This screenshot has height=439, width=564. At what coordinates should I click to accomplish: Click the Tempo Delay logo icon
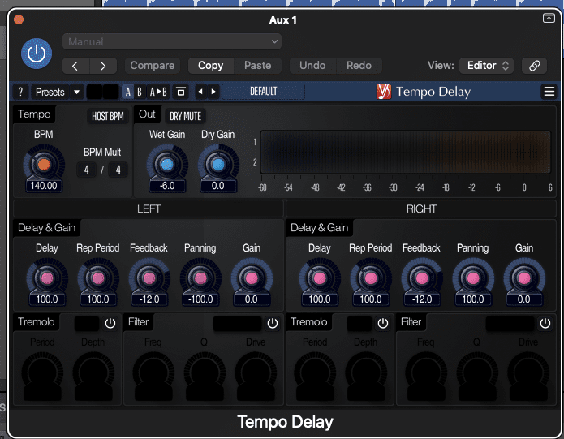pos(383,92)
